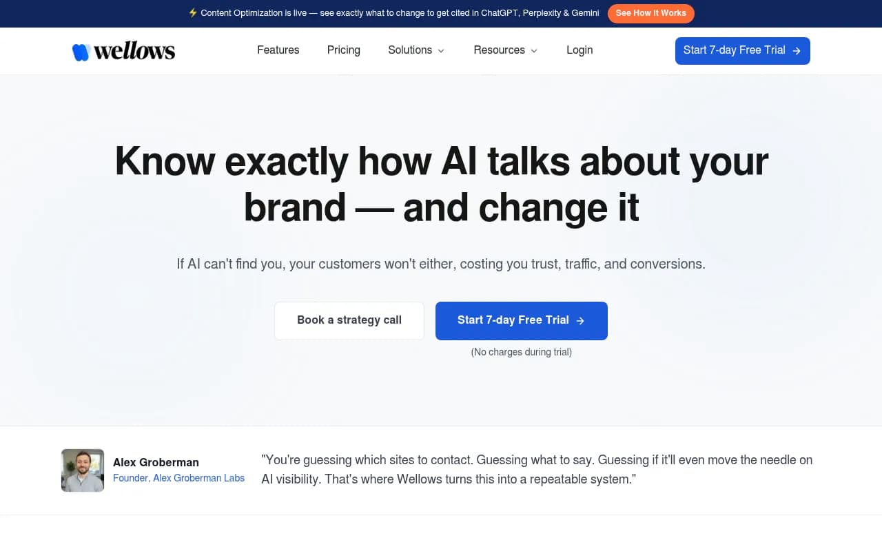Click Book a strategy call button

pyautogui.click(x=349, y=320)
